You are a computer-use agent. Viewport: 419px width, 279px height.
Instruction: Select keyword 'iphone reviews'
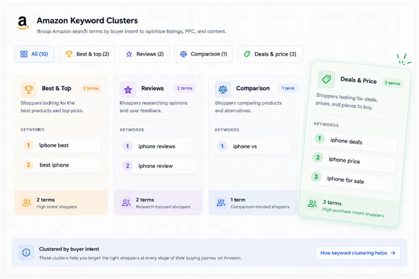[158, 146]
